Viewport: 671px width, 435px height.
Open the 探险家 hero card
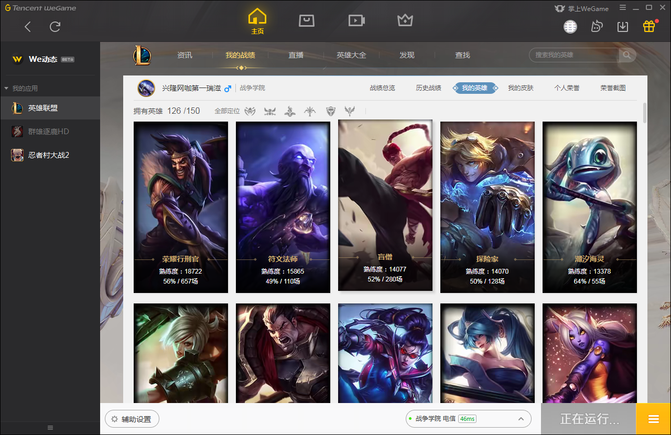(x=488, y=208)
